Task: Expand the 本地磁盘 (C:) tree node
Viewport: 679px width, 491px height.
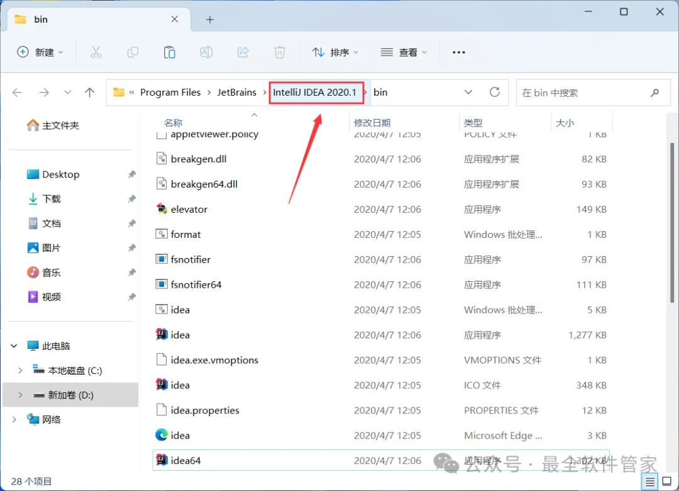Action: (x=20, y=370)
